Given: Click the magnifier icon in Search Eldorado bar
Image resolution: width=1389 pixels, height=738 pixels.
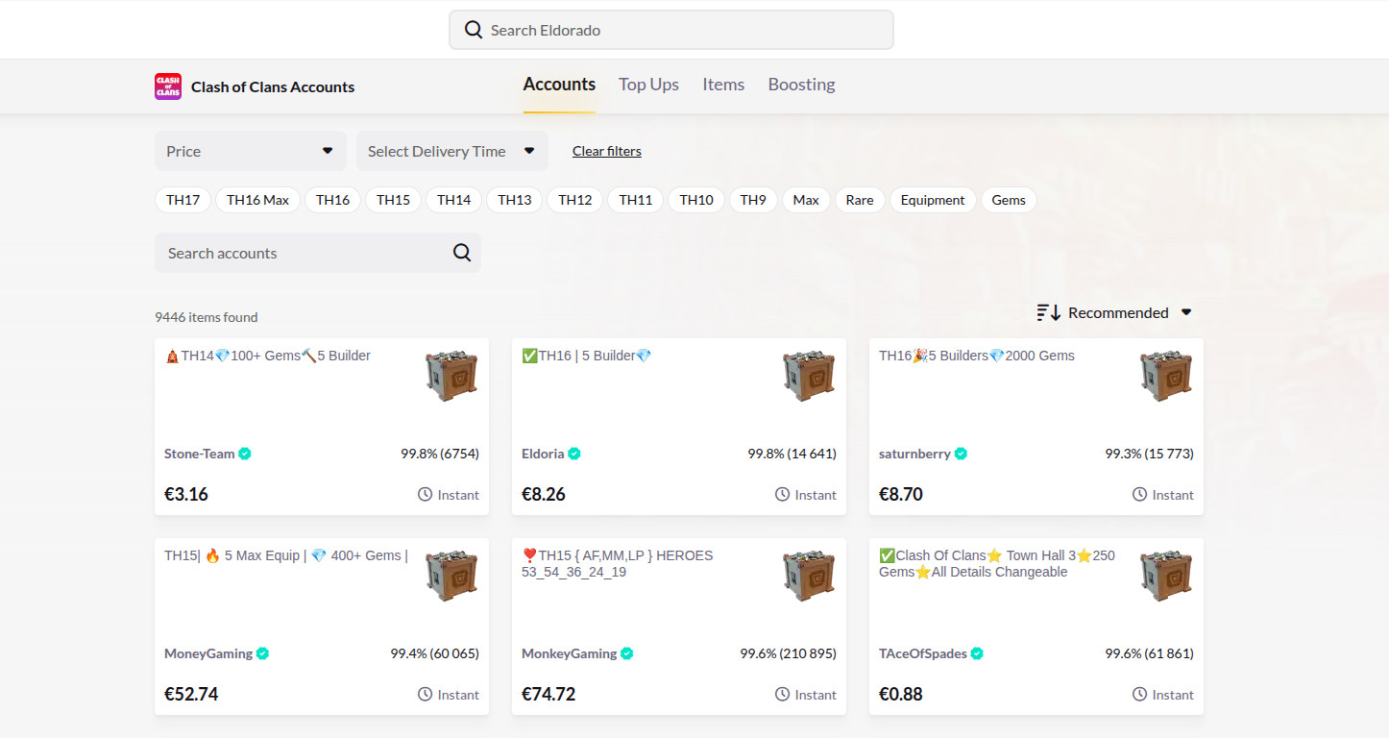Looking at the screenshot, I should (473, 30).
